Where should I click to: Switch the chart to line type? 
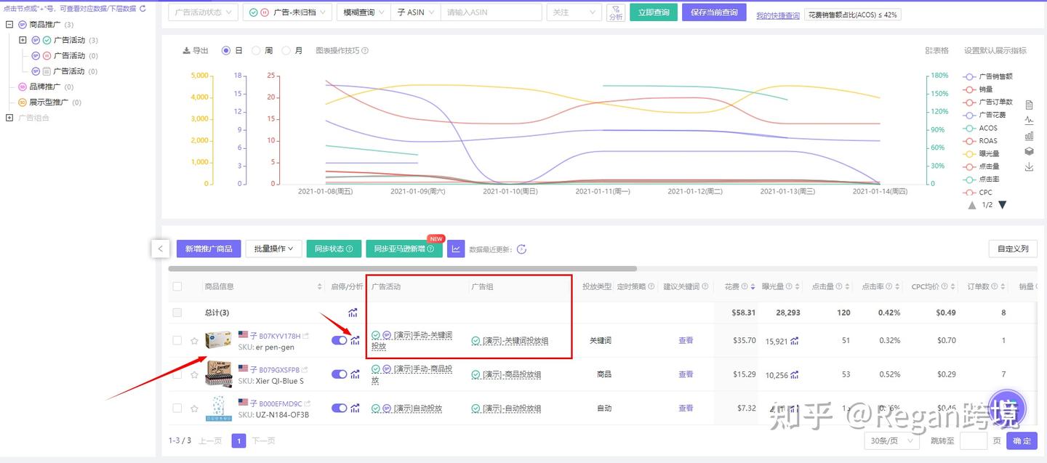(1029, 120)
